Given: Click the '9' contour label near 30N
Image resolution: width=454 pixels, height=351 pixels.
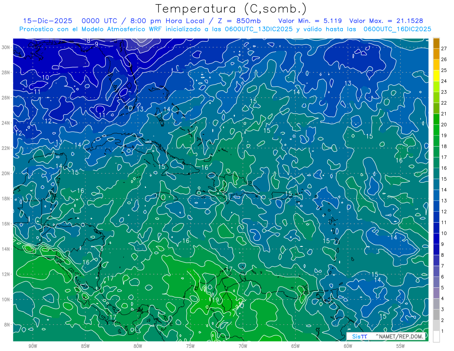Looking at the screenshot, I should click(96, 44).
